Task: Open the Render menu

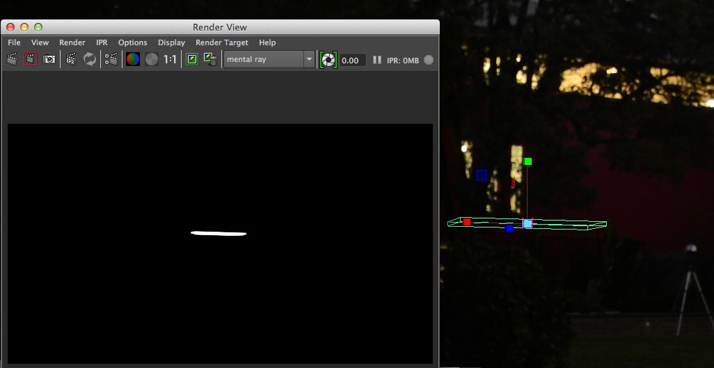Action: pyautogui.click(x=72, y=42)
